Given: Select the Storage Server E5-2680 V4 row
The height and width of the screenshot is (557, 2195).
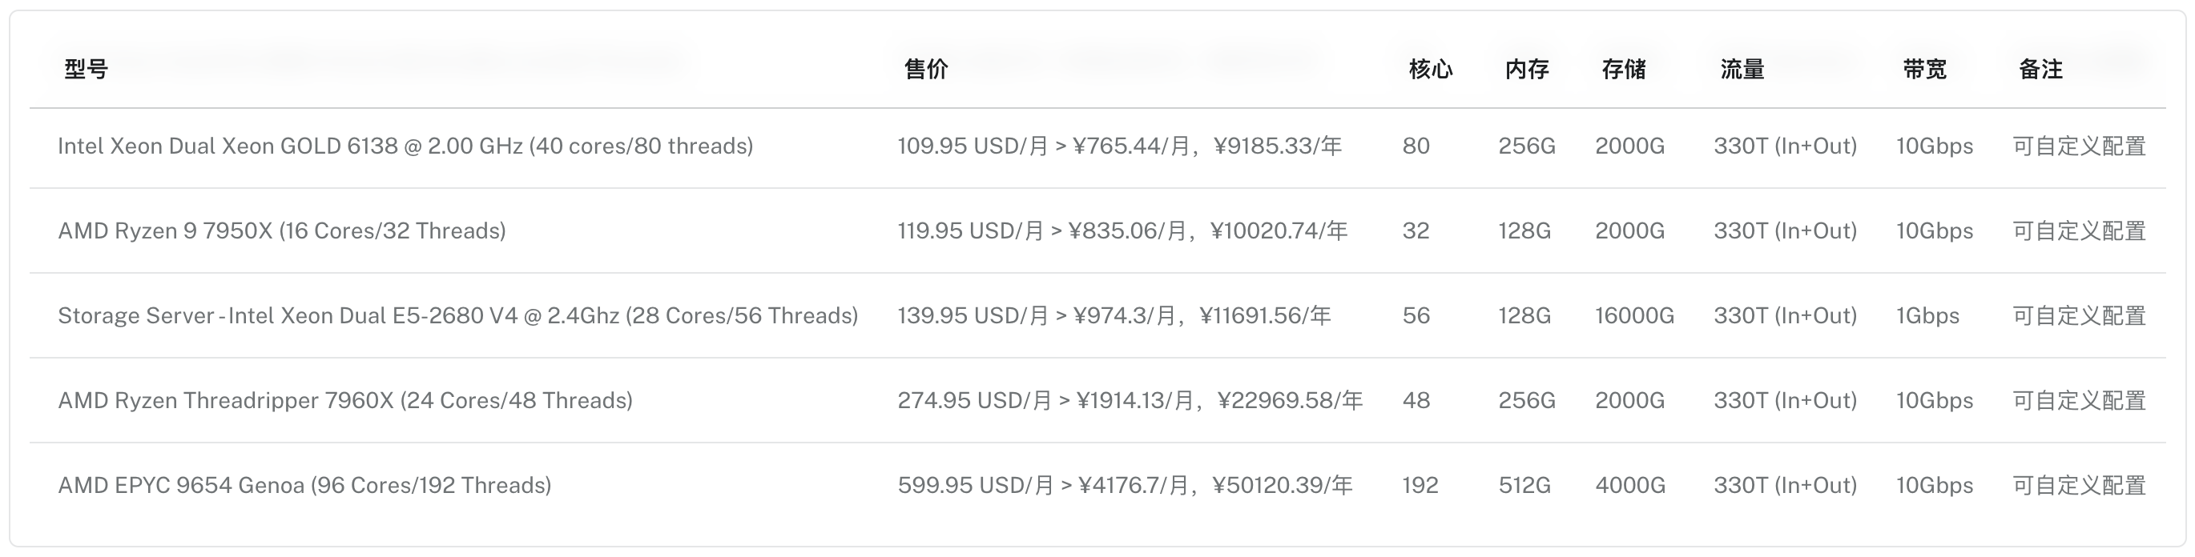Looking at the screenshot, I should click(x=457, y=316).
